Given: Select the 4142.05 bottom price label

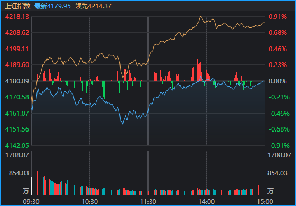Looking at the screenshot, I should [x=17, y=146].
